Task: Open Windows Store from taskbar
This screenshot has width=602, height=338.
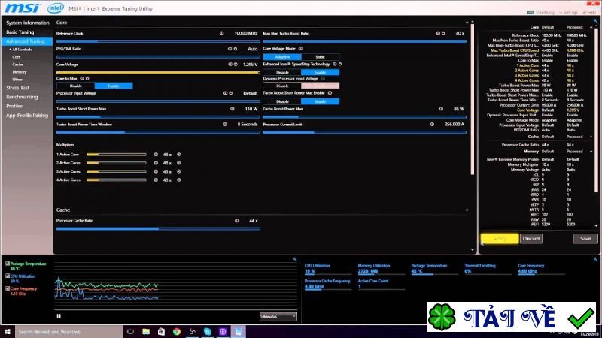Action: tap(161, 332)
